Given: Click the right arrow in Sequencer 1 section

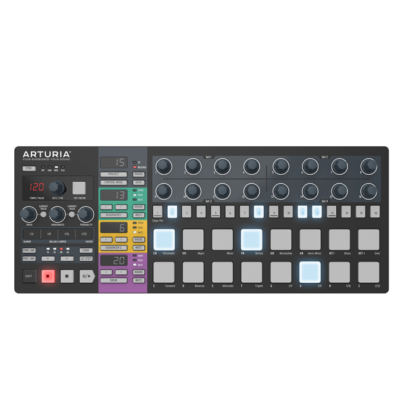Looking at the screenshot, I should click(x=121, y=207).
